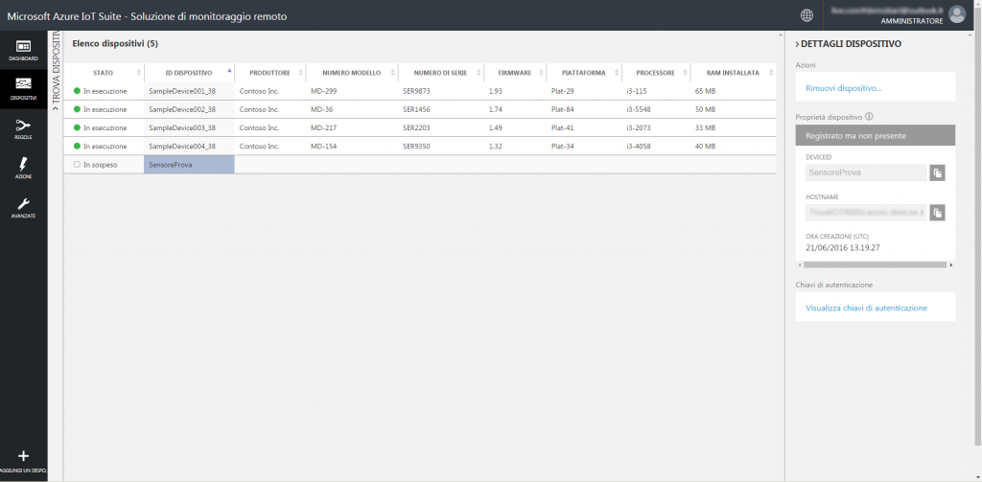Select the Dispositivi sidebar icon
This screenshot has width=982, height=482.
pyautogui.click(x=23, y=89)
